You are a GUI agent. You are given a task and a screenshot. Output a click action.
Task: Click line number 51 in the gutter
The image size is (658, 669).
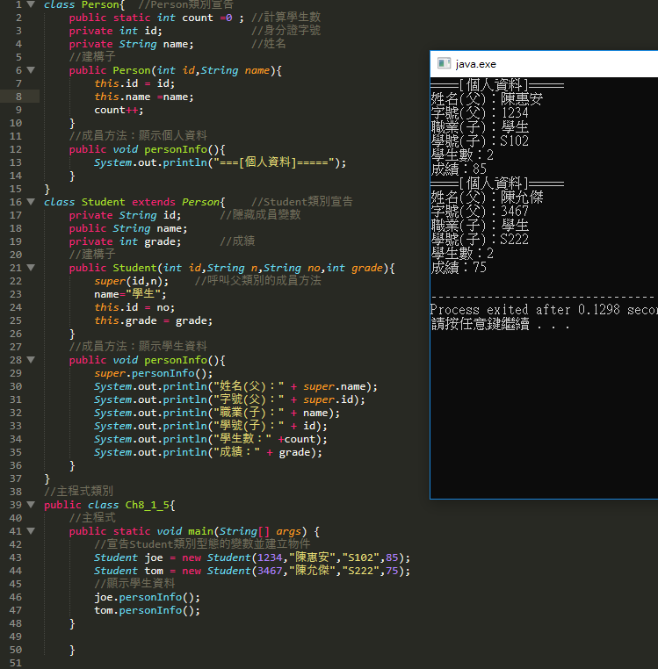15,663
